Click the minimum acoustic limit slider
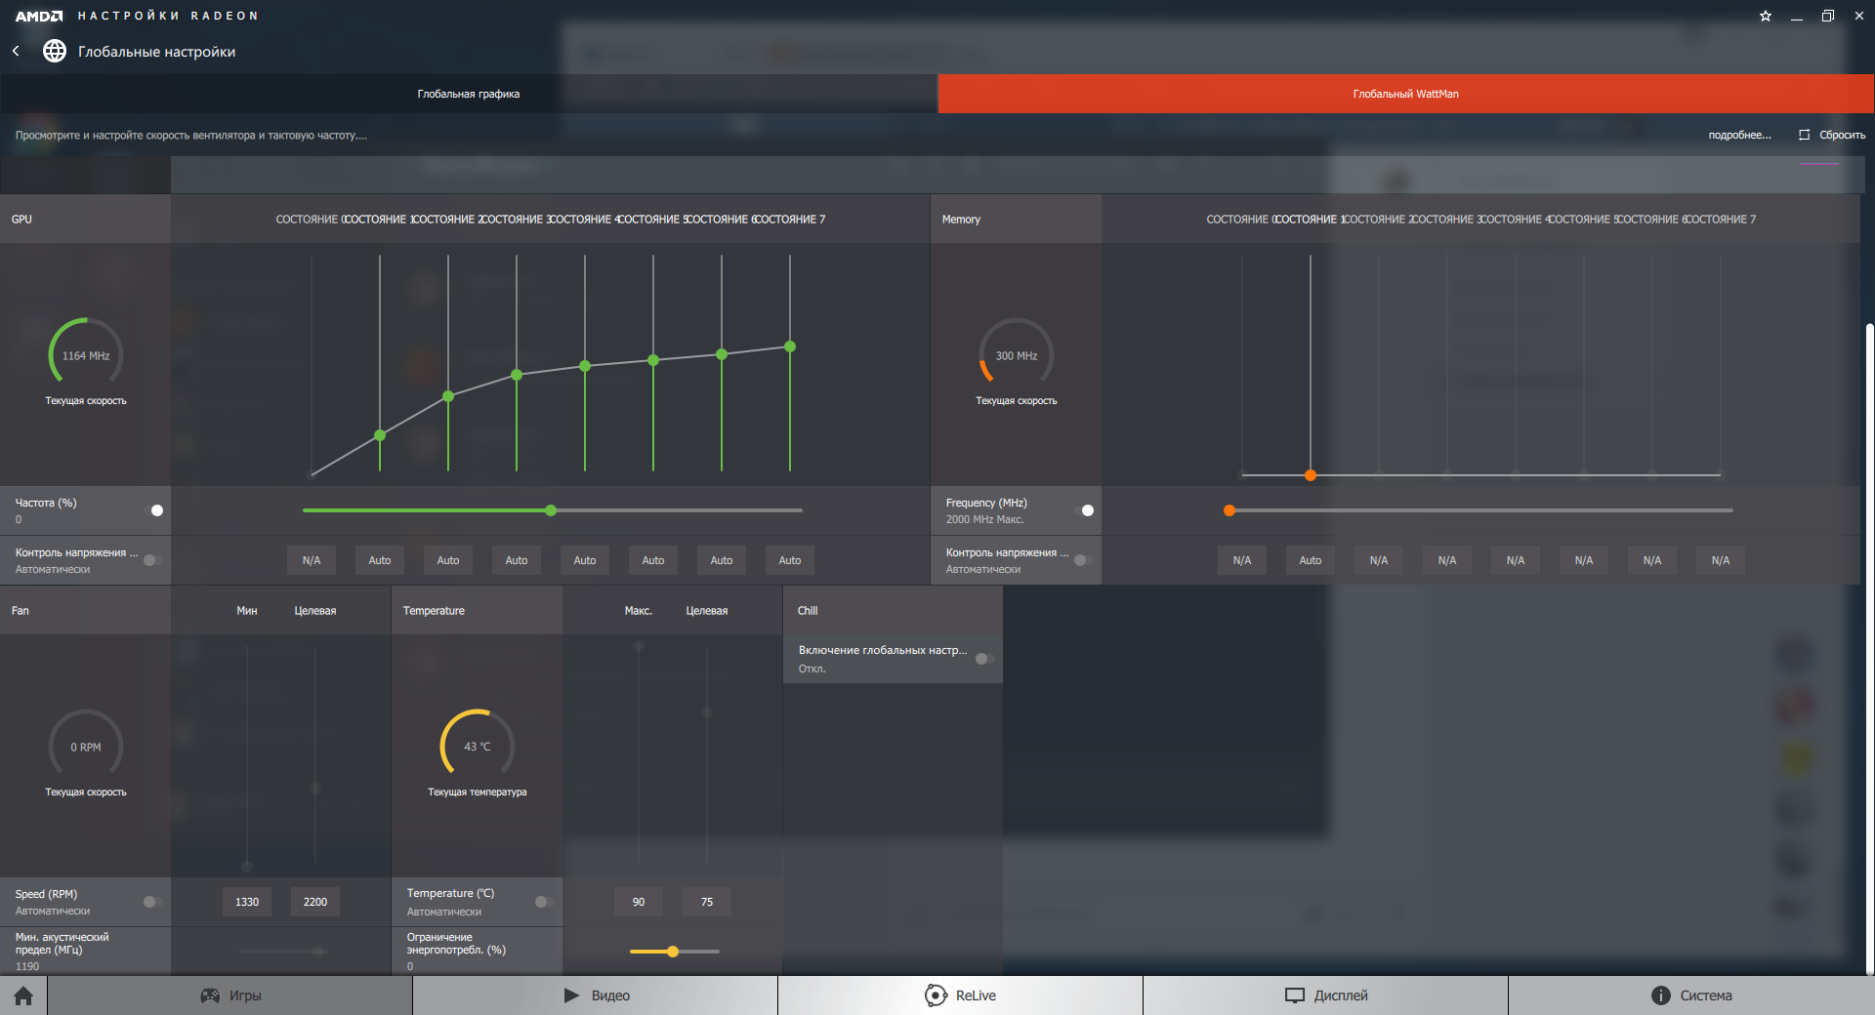This screenshot has height=1015, width=1875. pos(281,952)
